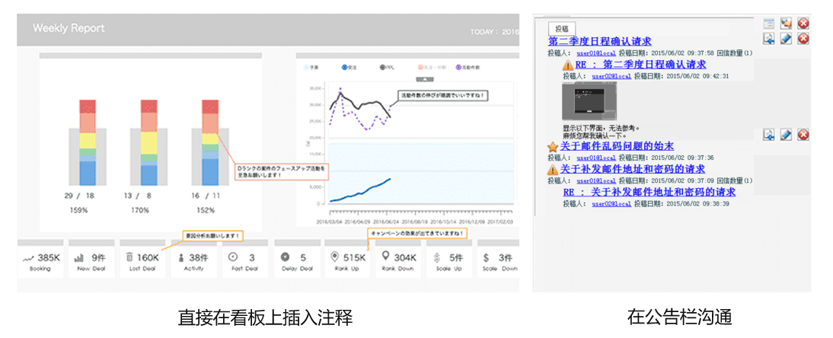
Task: Reply to 关于邮件乱码问题的始末 using its reply icon
Action: [x=768, y=135]
